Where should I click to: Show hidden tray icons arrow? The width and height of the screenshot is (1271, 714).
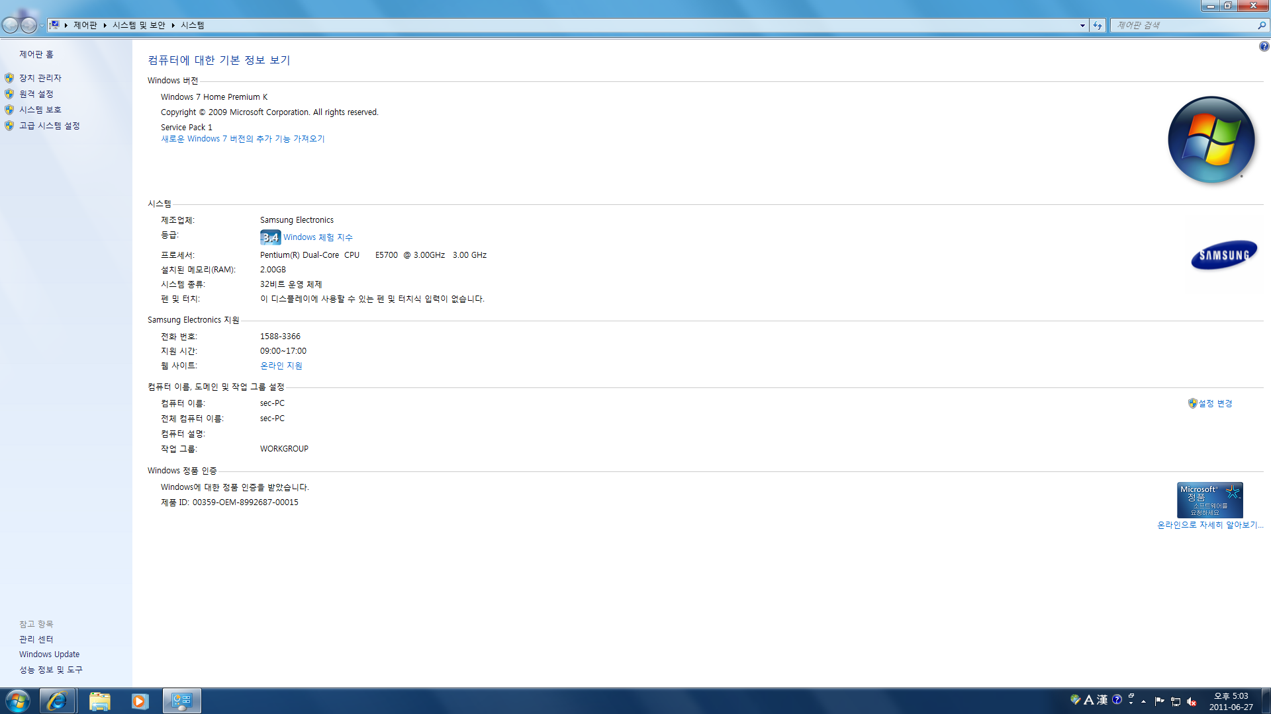coord(1143,701)
